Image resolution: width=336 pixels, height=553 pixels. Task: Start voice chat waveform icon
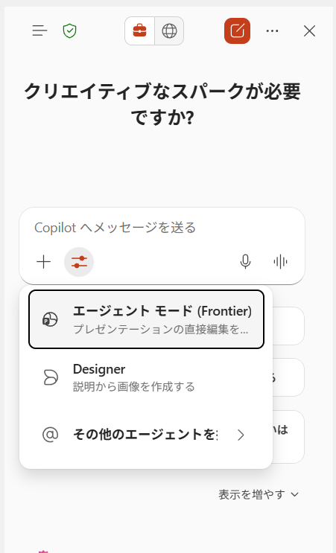point(281,262)
